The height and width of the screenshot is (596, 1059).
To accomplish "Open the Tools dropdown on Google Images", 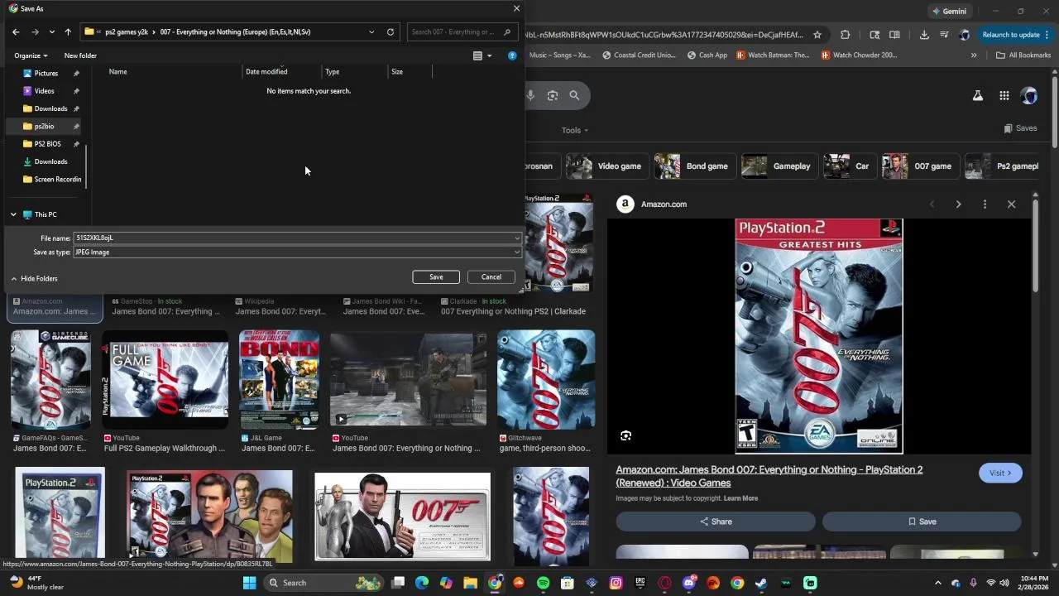I will 575,130.
